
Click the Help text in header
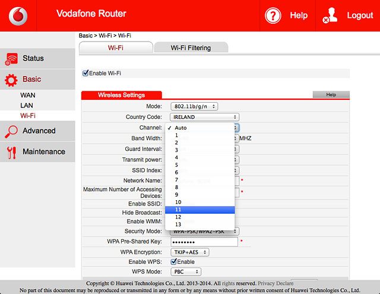[x=299, y=15]
